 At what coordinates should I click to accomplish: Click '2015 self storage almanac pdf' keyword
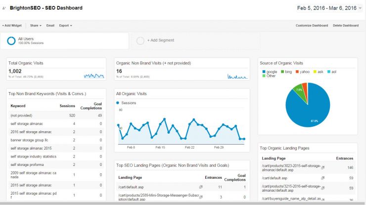[x=33, y=195]
